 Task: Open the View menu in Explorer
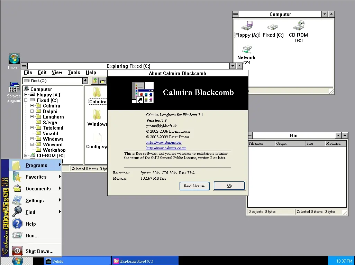(57, 72)
